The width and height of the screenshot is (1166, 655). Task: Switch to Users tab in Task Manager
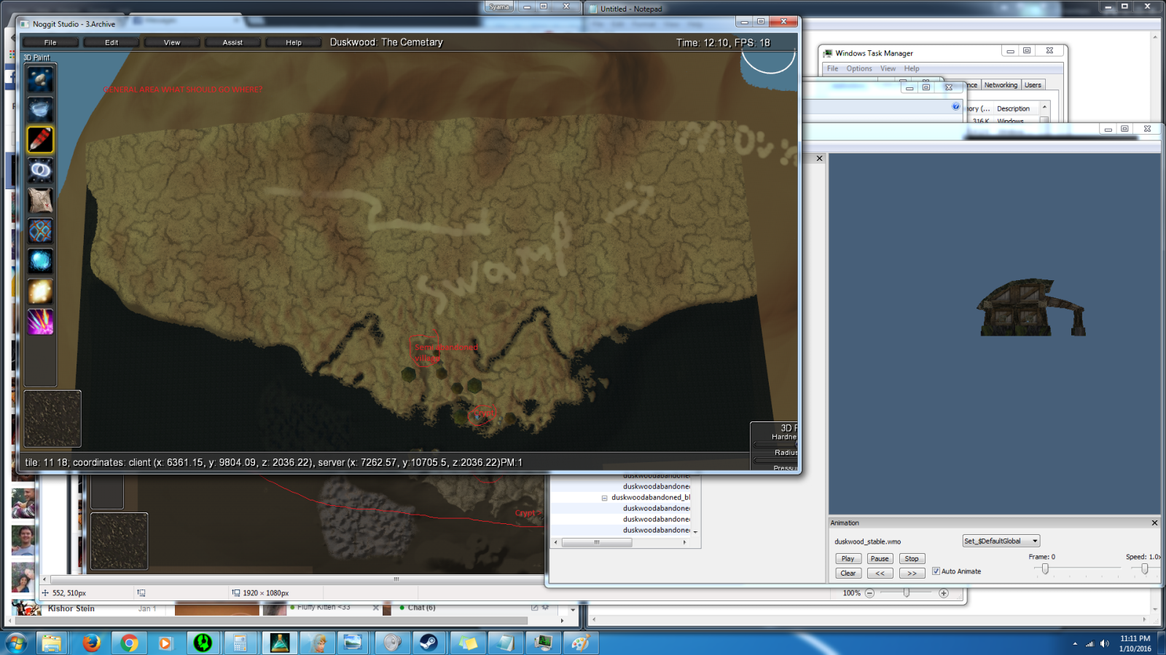click(x=1033, y=85)
